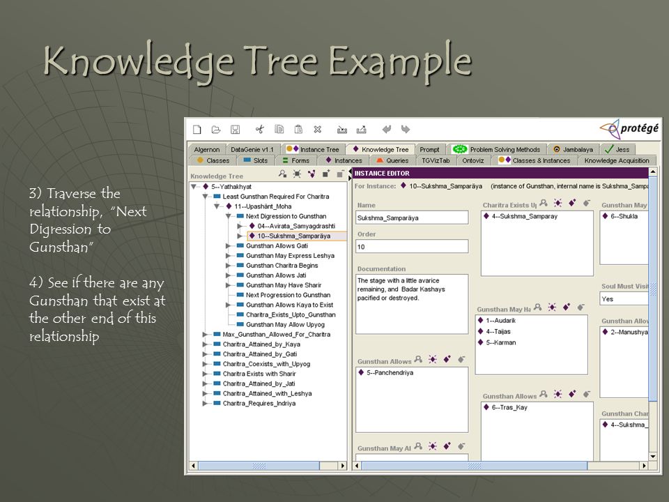Click the view icon beside Charitra Exists Upto
The image size is (669, 502).
[x=543, y=203]
